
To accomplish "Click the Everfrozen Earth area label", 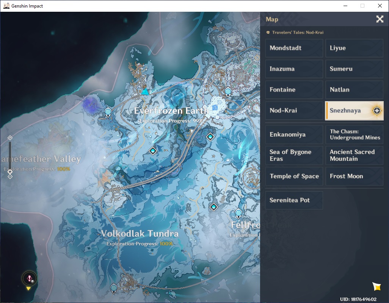I will [x=171, y=111].
